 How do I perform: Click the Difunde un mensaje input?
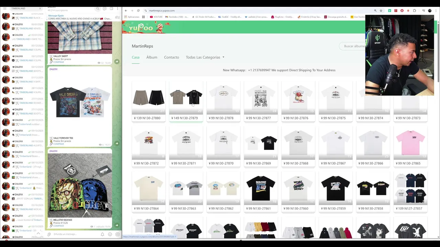click(x=76, y=234)
